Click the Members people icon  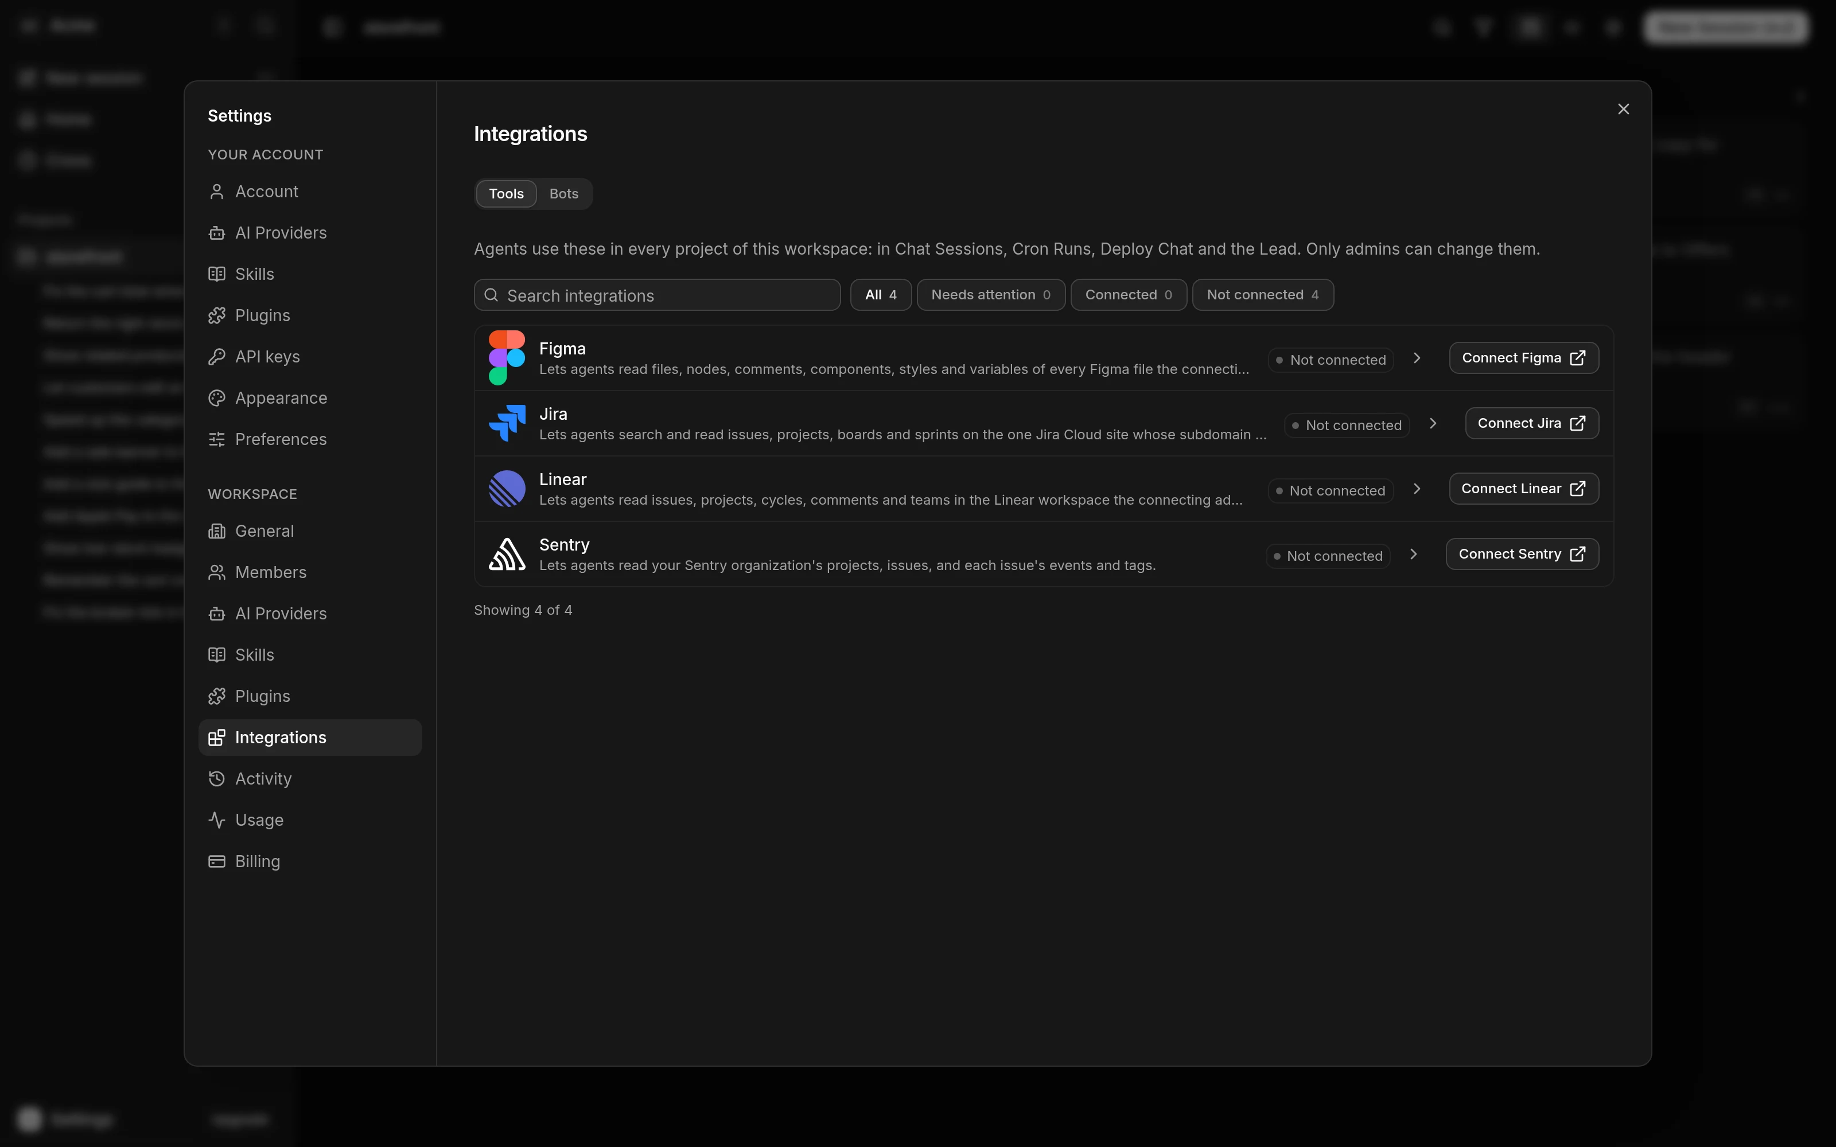coord(217,573)
